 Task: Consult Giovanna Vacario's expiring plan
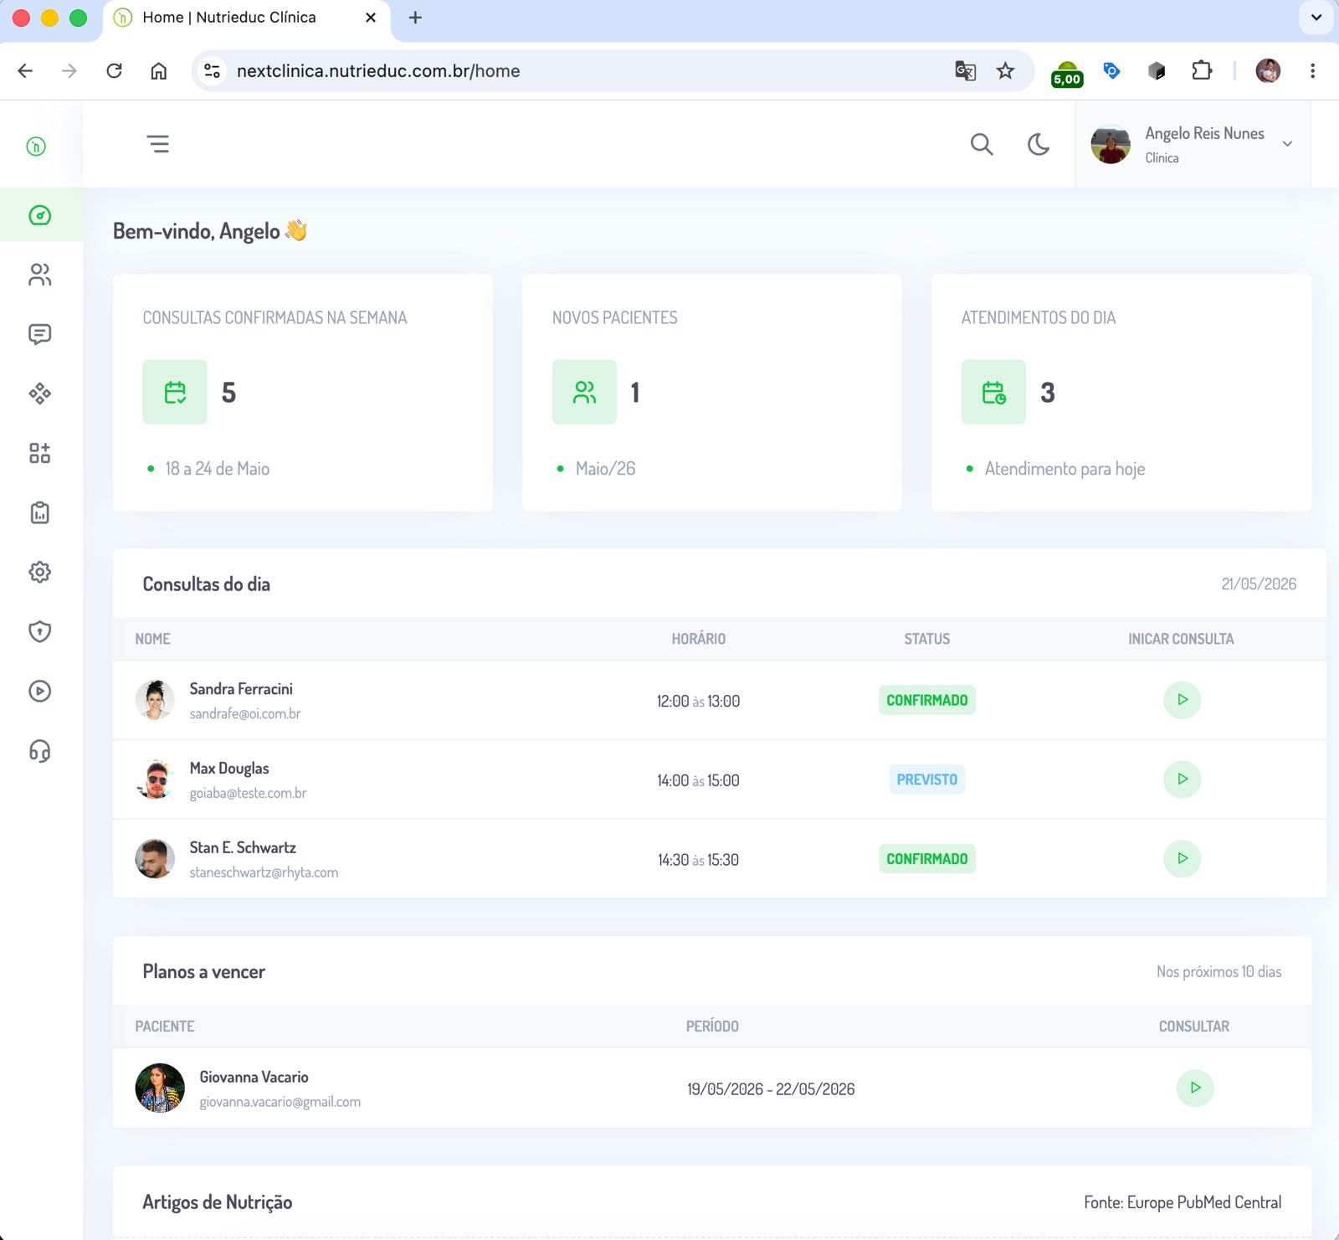click(1195, 1088)
